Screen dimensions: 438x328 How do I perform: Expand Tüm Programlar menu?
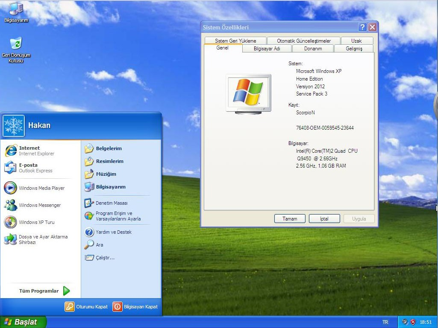pos(39,290)
